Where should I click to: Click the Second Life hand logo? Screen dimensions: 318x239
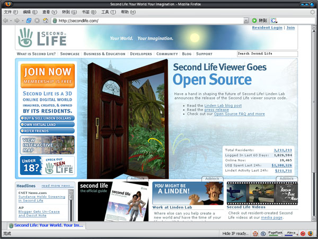tap(25, 38)
